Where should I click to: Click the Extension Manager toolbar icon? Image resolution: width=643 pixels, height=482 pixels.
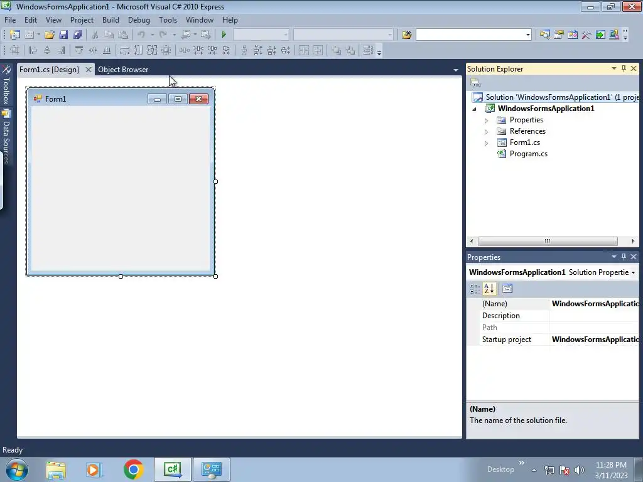click(614, 35)
